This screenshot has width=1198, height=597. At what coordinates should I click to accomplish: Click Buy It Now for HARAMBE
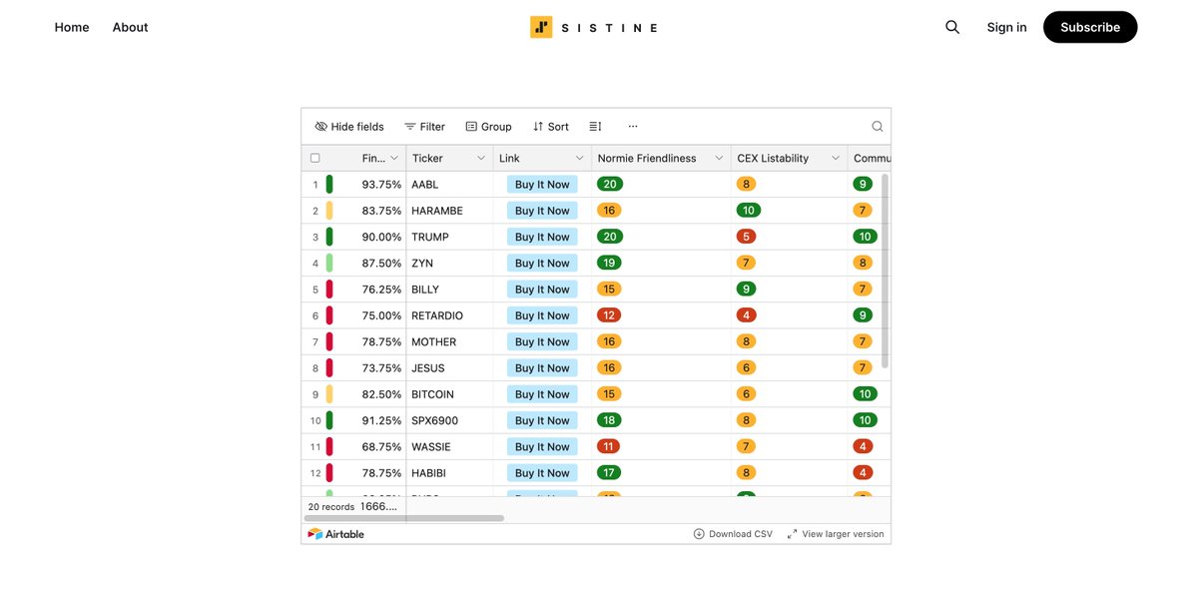(x=542, y=211)
